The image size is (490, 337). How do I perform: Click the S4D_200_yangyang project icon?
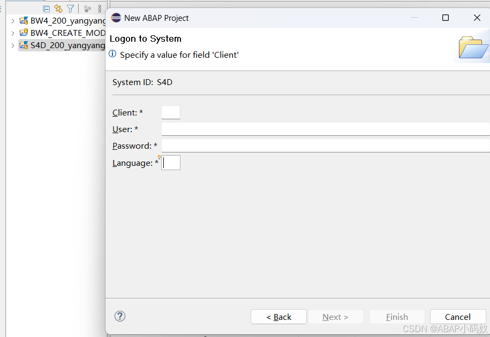pyautogui.click(x=24, y=45)
